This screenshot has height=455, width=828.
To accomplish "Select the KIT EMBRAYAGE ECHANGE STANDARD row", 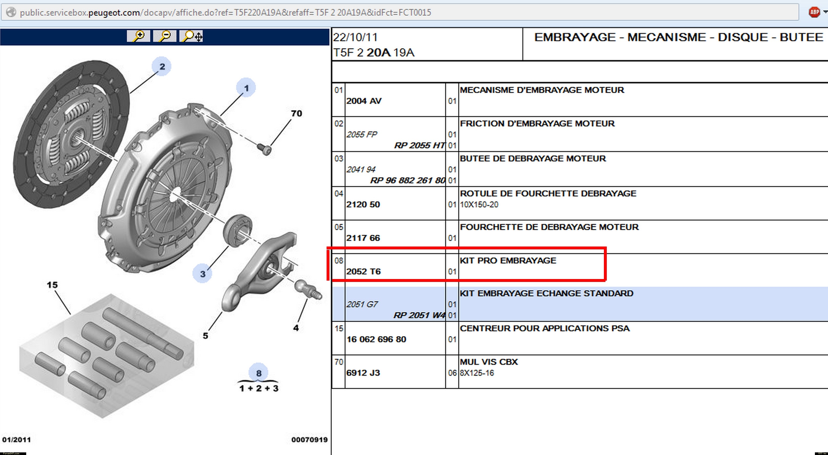I will click(546, 293).
